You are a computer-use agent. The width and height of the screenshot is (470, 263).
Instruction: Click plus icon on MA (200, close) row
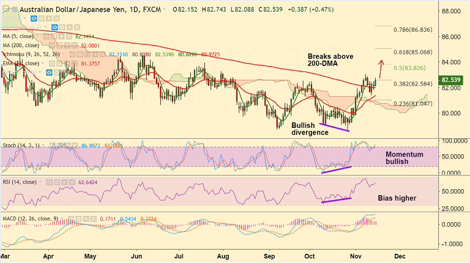(67, 45)
